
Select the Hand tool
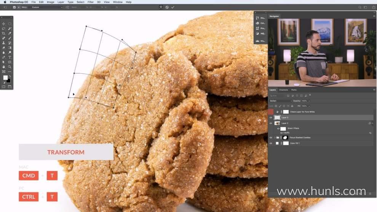pyautogui.click(x=3, y=67)
